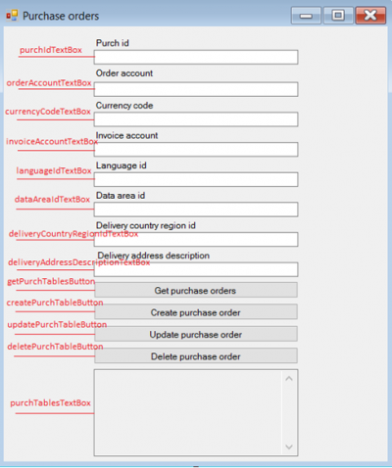Activate the Language id text field
Screen dimensions: 392x468
pyautogui.click(x=196, y=179)
